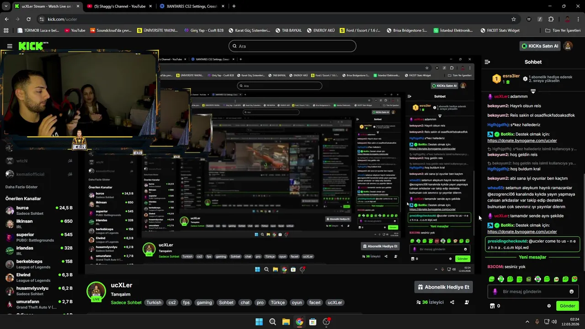Collapse the Sohbet chat panel icon
The image size is (585, 329).
(487, 62)
